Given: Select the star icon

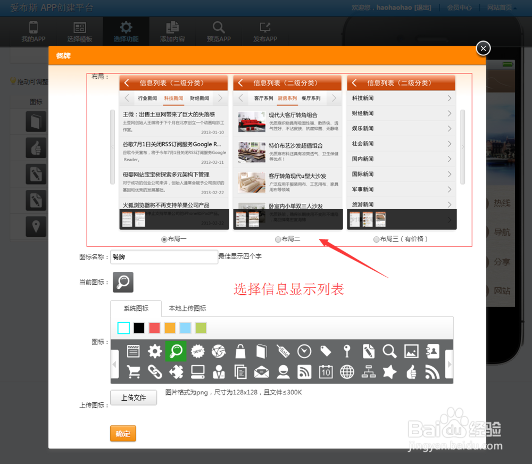Looking at the screenshot, I should pyautogui.click(x=389, y=371).
